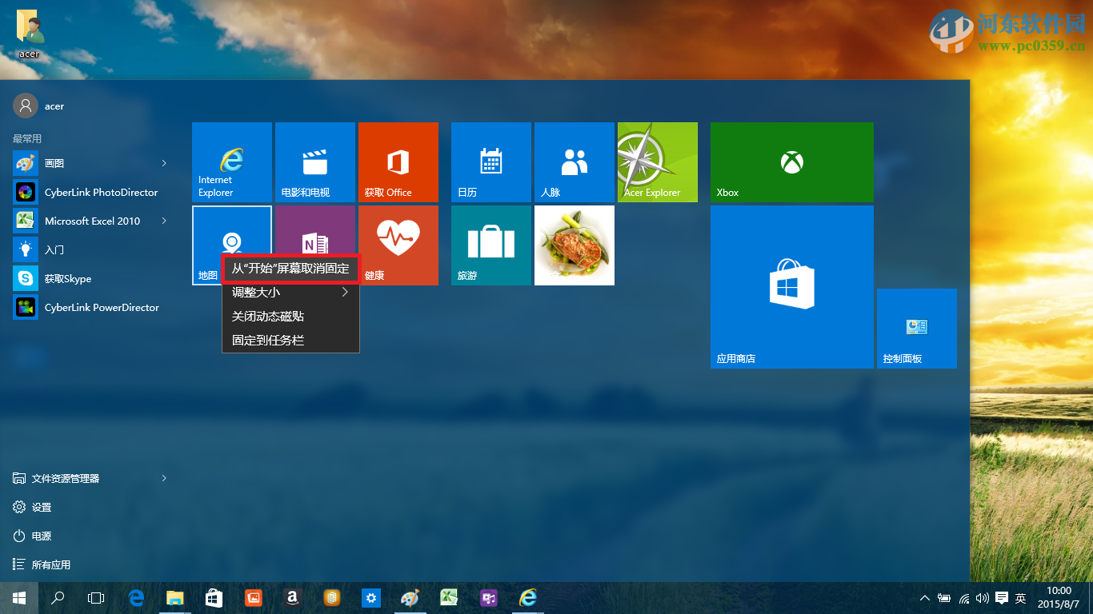The image size is (1093, 614).
Task: Open the 日历 (Calendar) tile
Action: coord(490,162)
